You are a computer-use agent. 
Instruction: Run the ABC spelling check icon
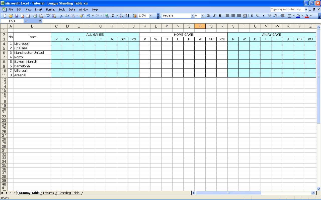click(x=48, y=16)
